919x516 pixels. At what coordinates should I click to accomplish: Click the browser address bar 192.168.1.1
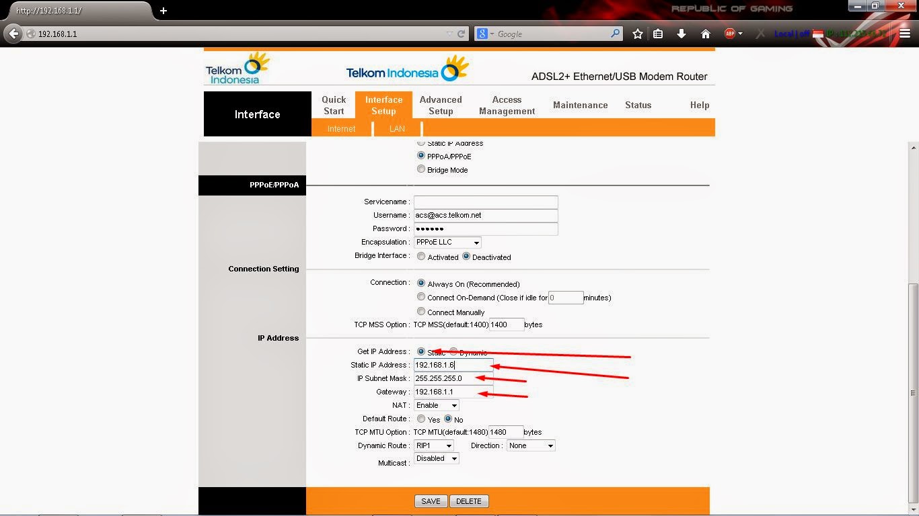(x=242, y=34)
